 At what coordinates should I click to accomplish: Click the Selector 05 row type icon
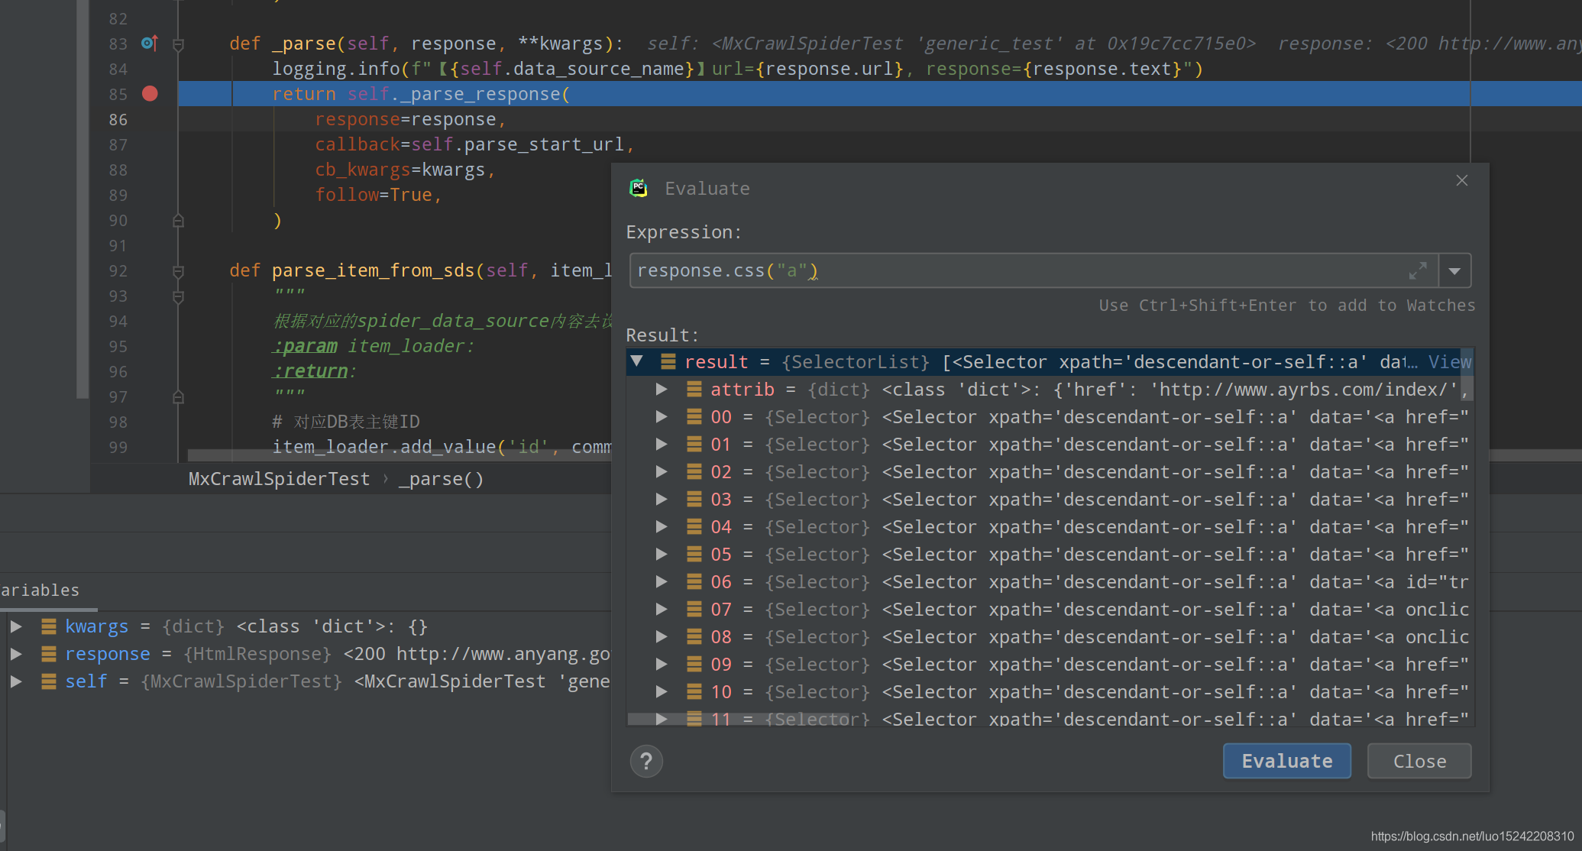694,555
